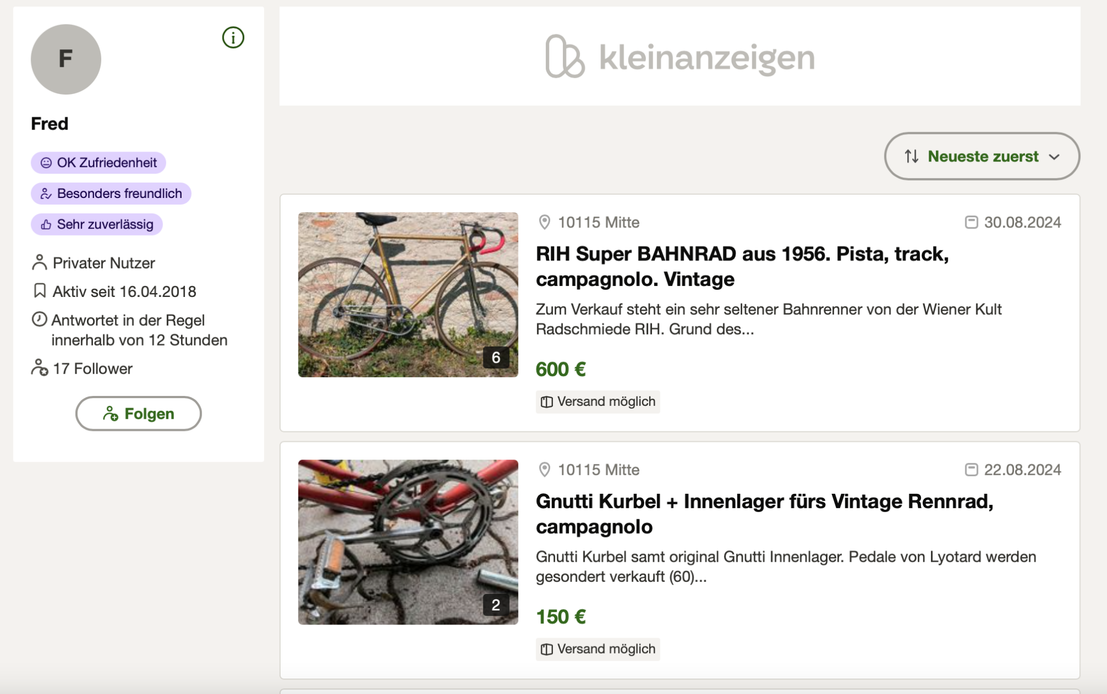Image resolution: width=1107 pixels, height=694 pixels.
Task: Click the gold track bike thumbnail
Action: tap(408, 295)
